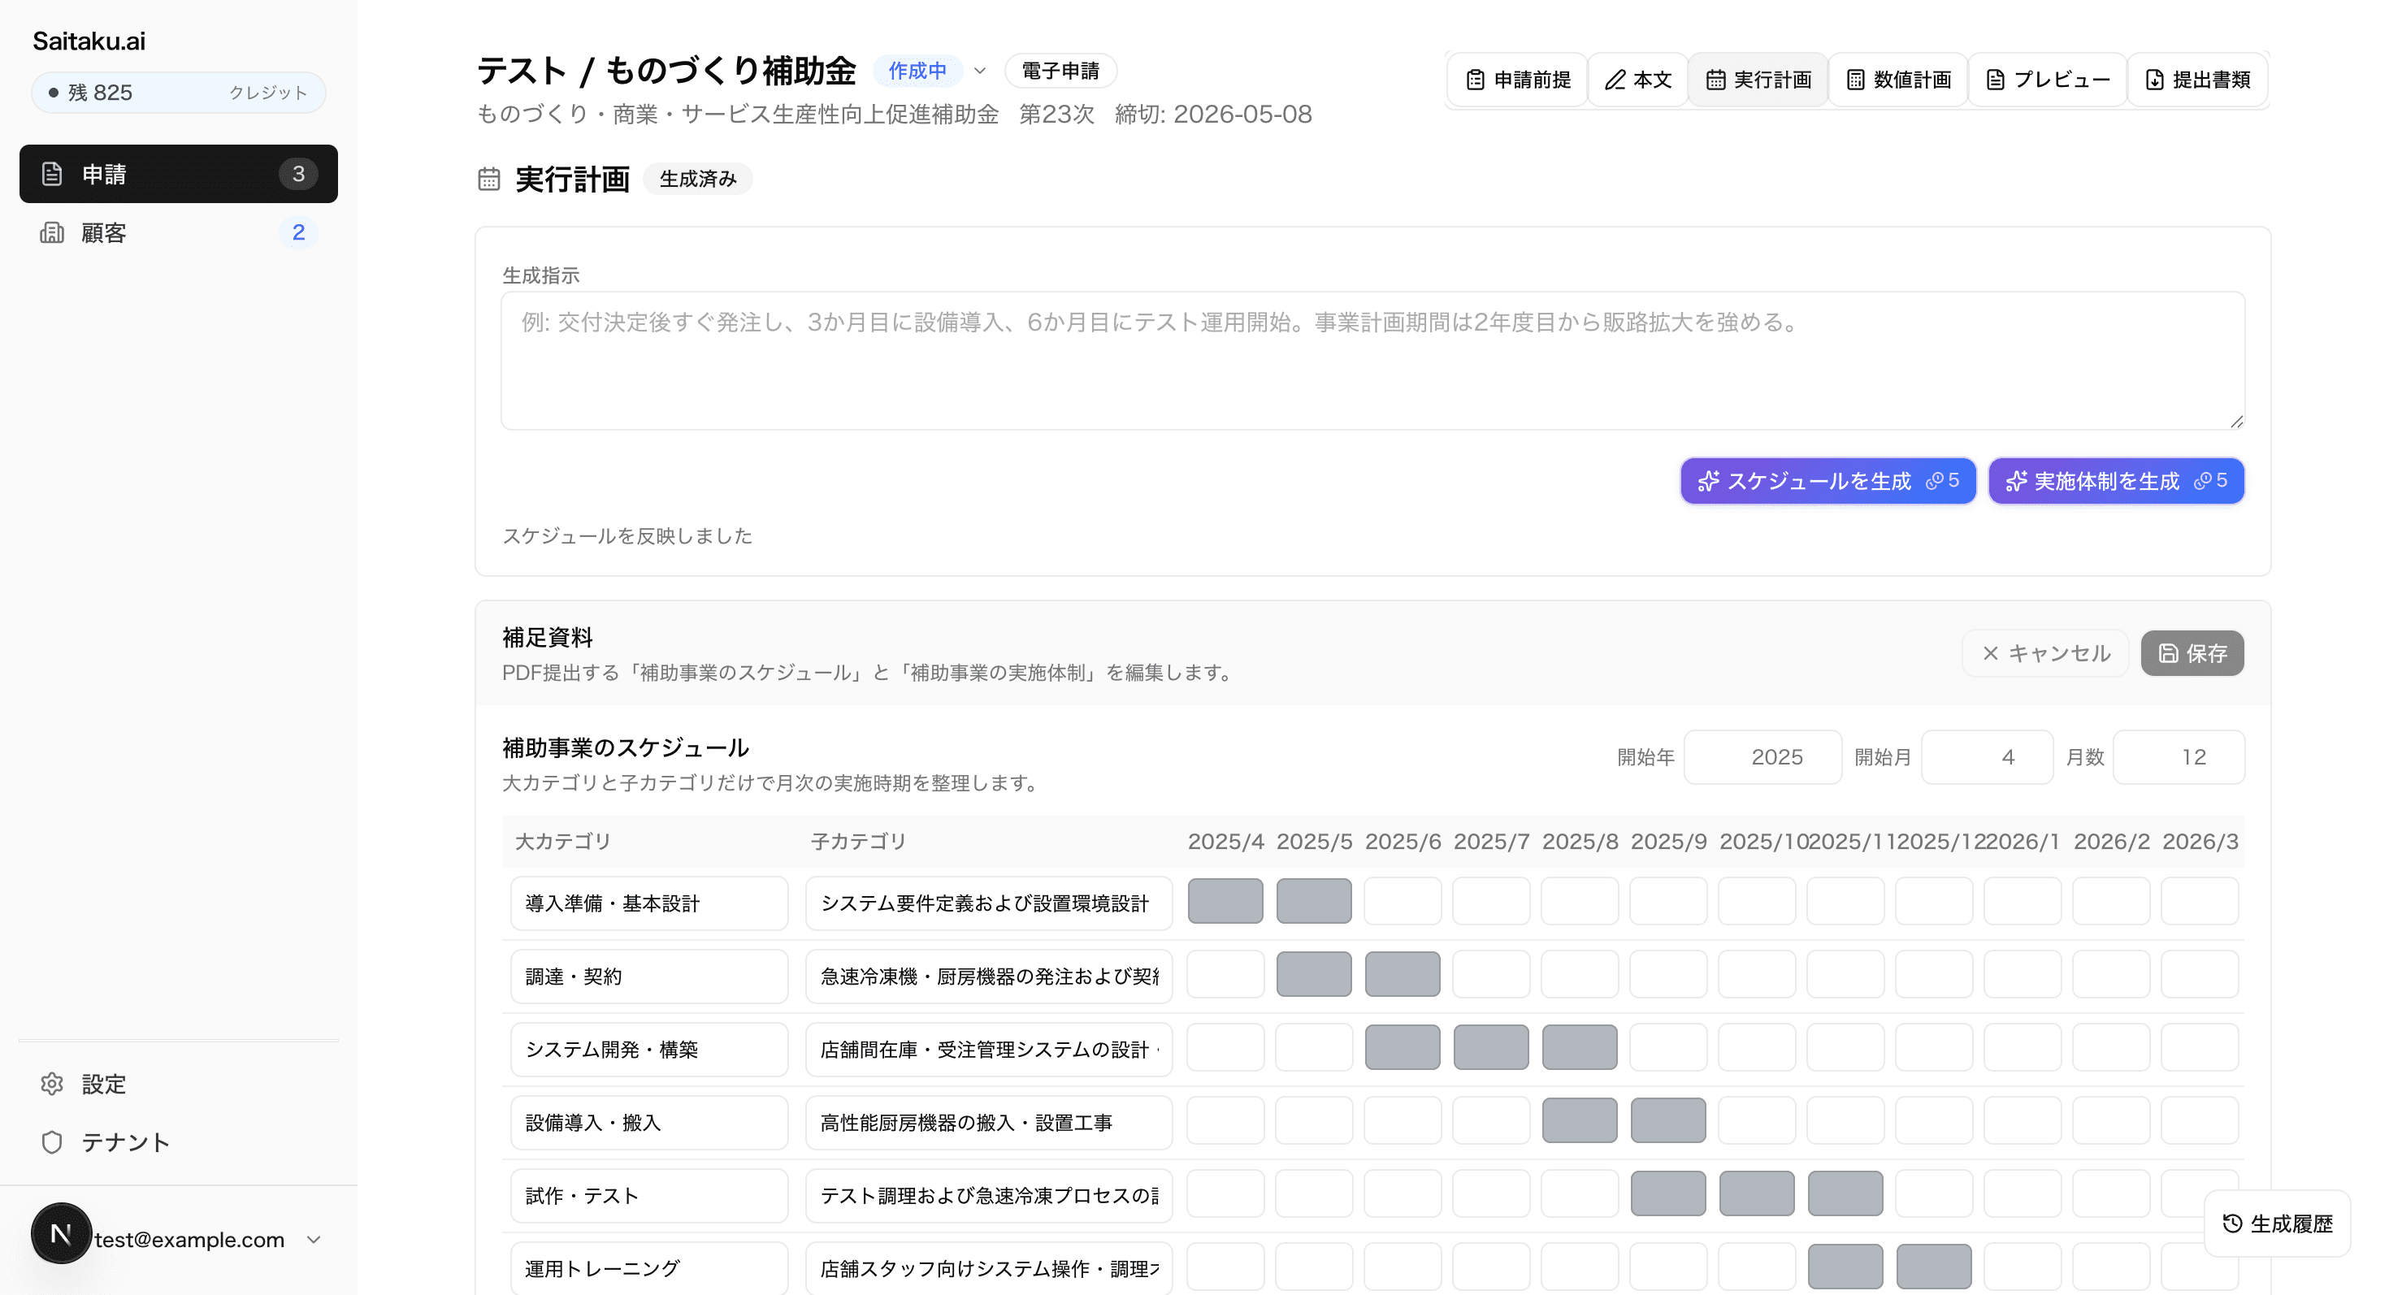Image resolution: width=2389 pixels, height=1295 pixels.
Task: Click the 開始月 field showing 4
Action: (1987, 757)
